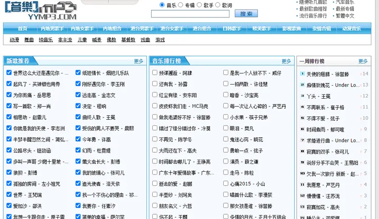Screen dimensions: 379x219
Task: Click the rank 11 badge beside 我愿意
Action: 302,184
